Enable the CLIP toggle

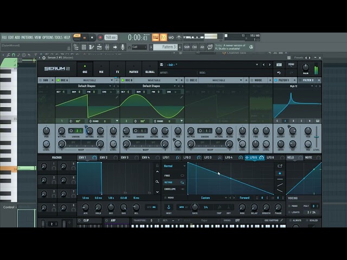coord(80,220)
